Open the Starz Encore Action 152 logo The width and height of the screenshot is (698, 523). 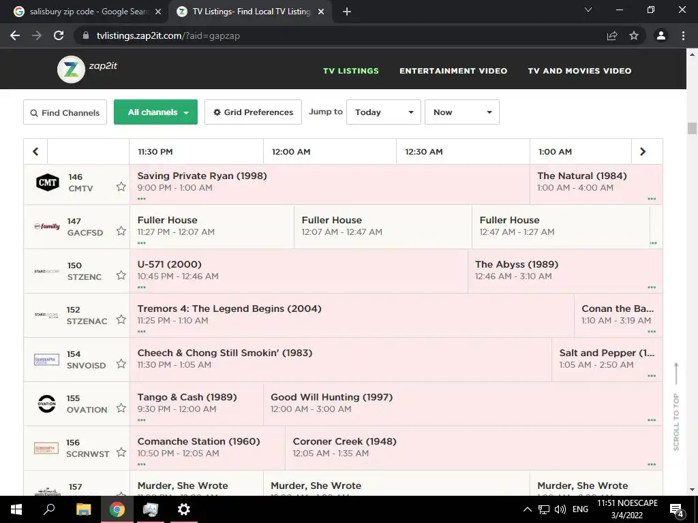[x=47, y=315]
